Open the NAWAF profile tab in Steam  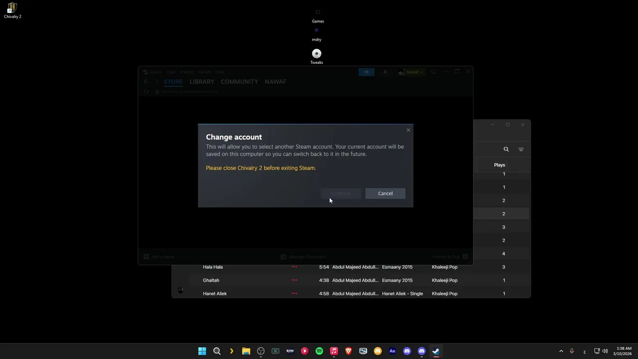(x=275, y=82)
